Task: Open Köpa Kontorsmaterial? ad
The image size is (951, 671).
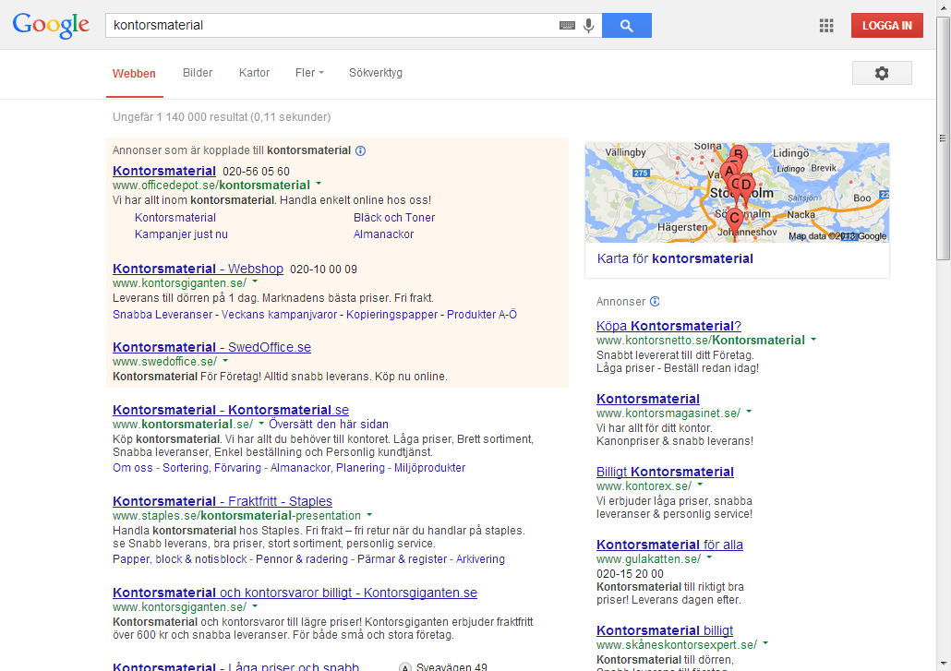Action: pyautogui.click(x=668, y=326)
